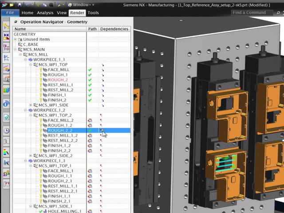
Task: Collapse the MCS_WP1_TOP node
Action: click(31, 65)
